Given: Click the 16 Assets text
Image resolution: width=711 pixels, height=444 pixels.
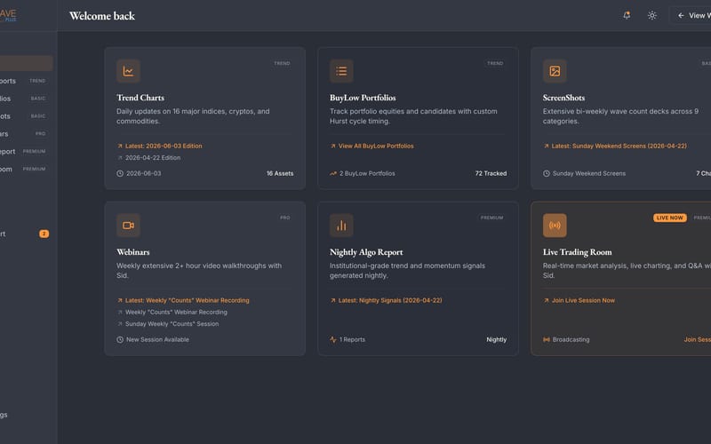Looking at the screenshot, I should click(280, 173).
